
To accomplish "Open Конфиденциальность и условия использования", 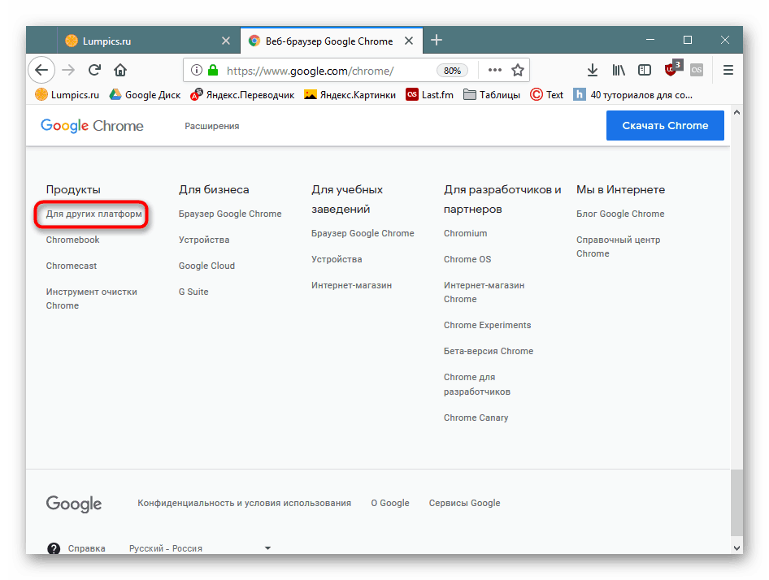I will click(244, 503).
